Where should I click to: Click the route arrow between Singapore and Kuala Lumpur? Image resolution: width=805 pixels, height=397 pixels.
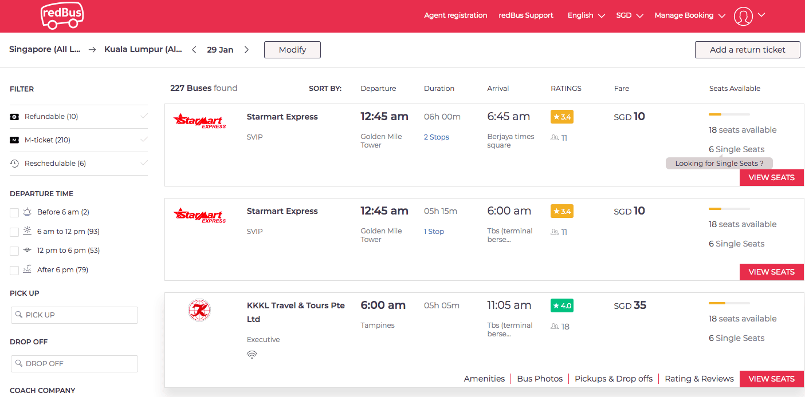(x=92, y=50)
